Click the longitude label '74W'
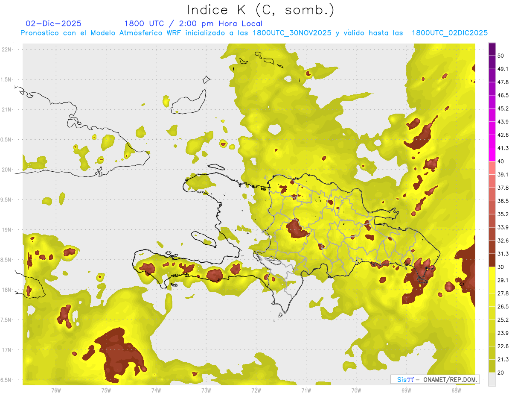Viewport: 512px width, 396px height. pyautogui.click(x=156, y=390)
